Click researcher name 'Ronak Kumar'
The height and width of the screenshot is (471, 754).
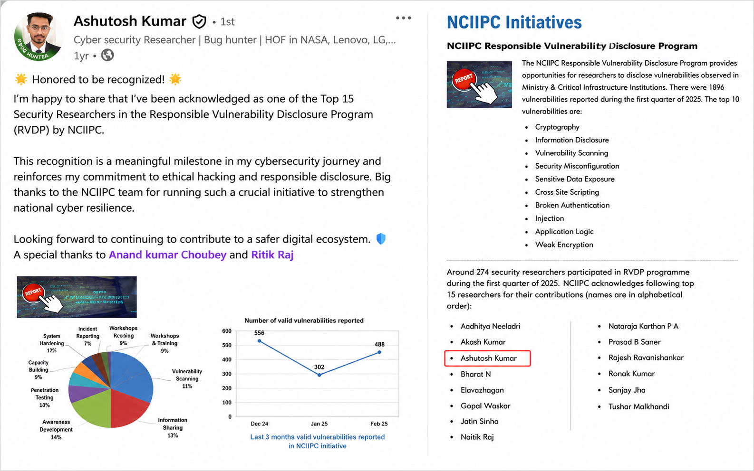[631, 374]
